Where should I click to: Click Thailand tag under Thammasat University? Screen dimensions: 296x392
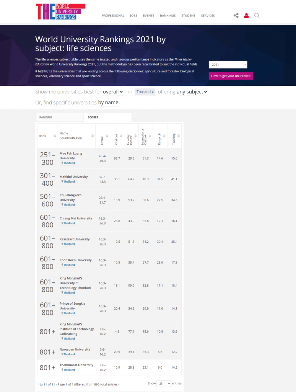point(68,370)
